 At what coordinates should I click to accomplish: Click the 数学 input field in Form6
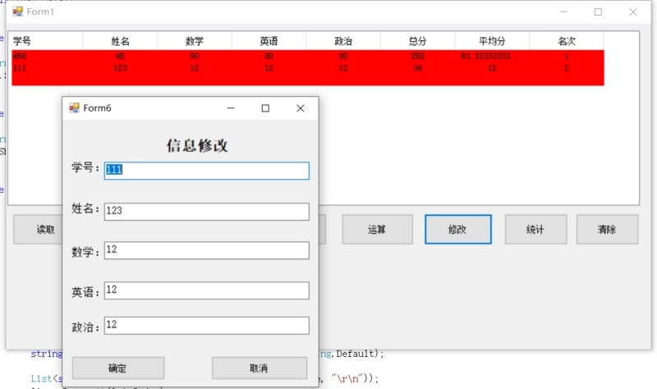207,250
